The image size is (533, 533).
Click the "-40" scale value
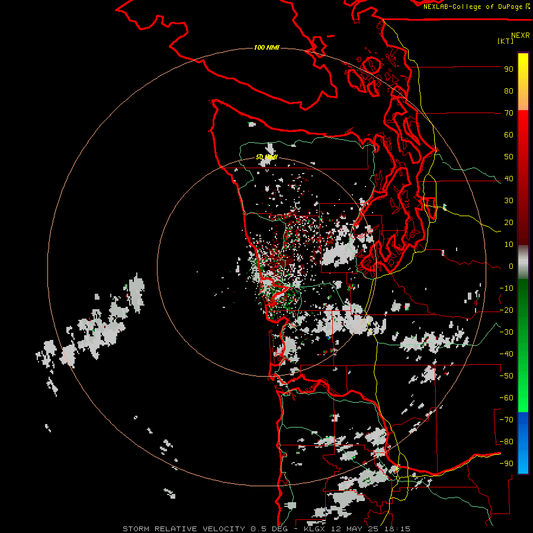tap(506, 354)
